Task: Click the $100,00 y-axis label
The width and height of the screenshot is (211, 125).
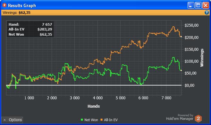Action: tap(191, 61)
